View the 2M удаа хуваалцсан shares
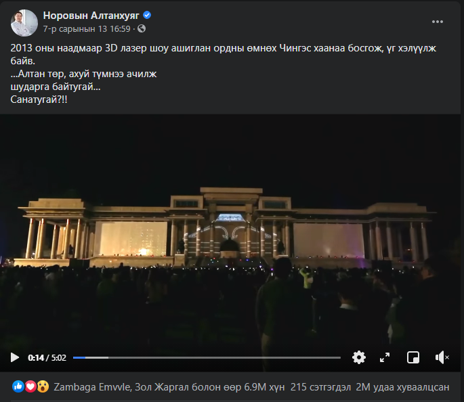This screenshot has height=402, width=464. coord(402,387)
